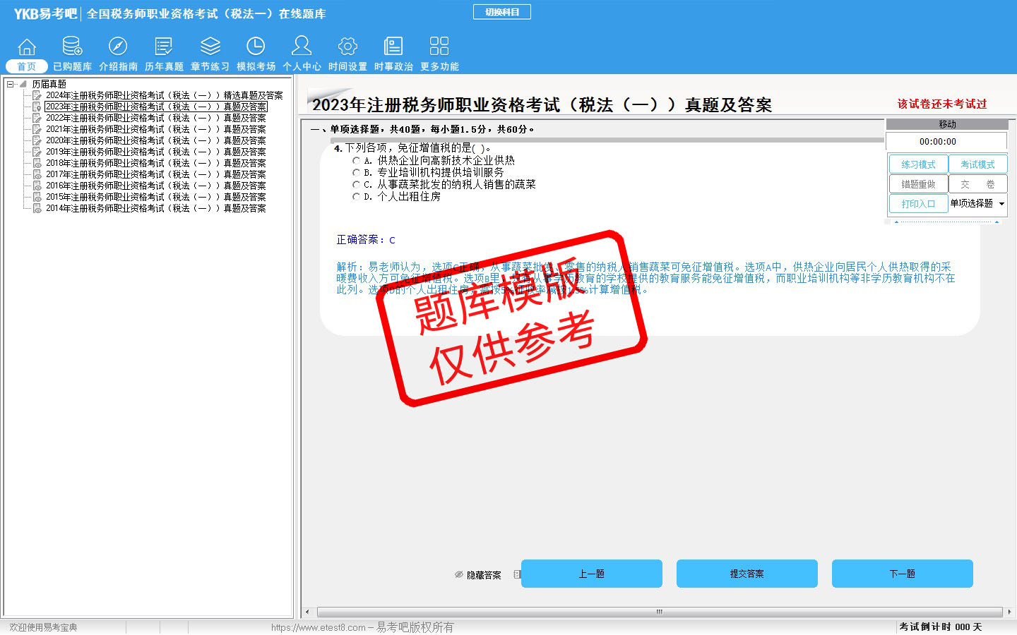Screen dimensions: 1017x635
Task: Collapse the 历届真题 tree node
Action: click(11, 84)
